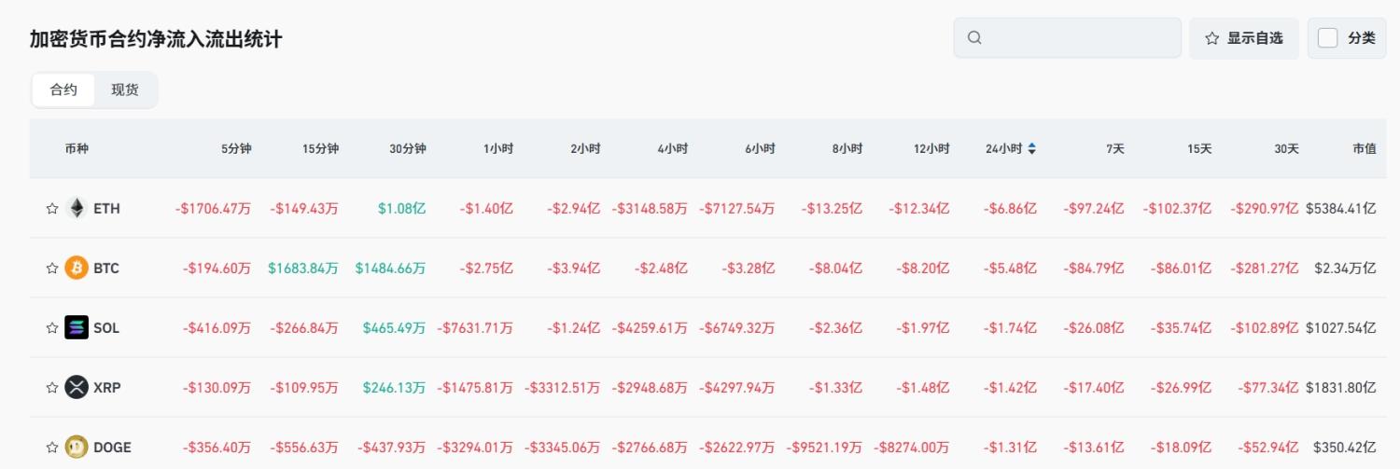
Task: Click the Bitcoin coin logo icon
Action: pos(77,269)
